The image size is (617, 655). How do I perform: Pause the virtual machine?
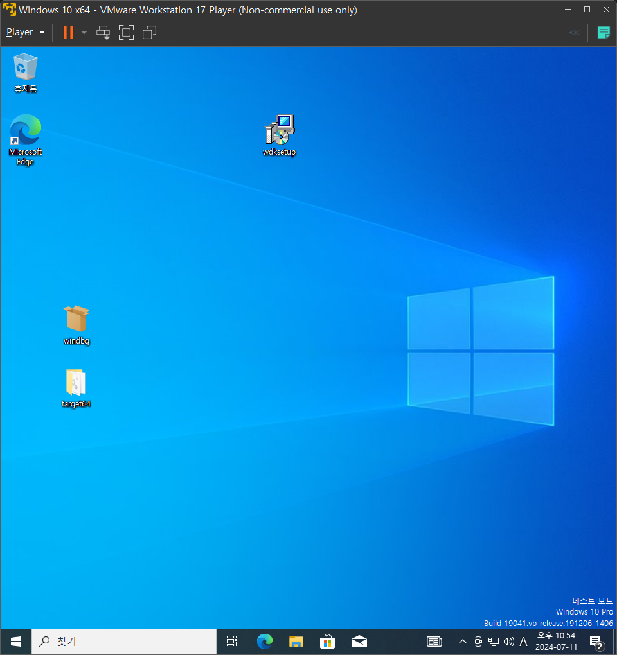pyautogui.click(x=68, y=32)
